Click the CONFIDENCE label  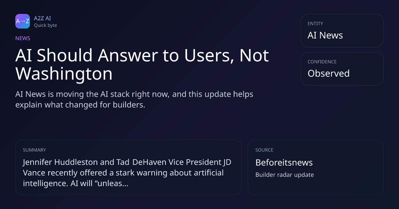(x=322, y=62)
